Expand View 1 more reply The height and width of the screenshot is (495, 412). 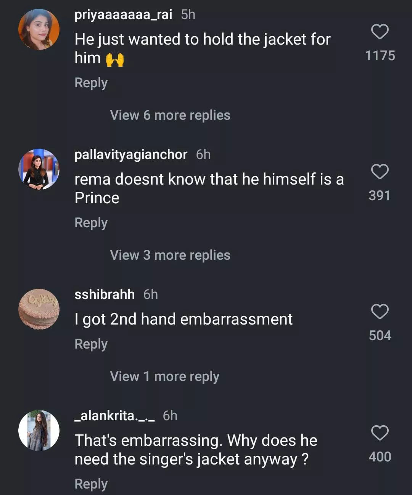click(x=164, y=376)
